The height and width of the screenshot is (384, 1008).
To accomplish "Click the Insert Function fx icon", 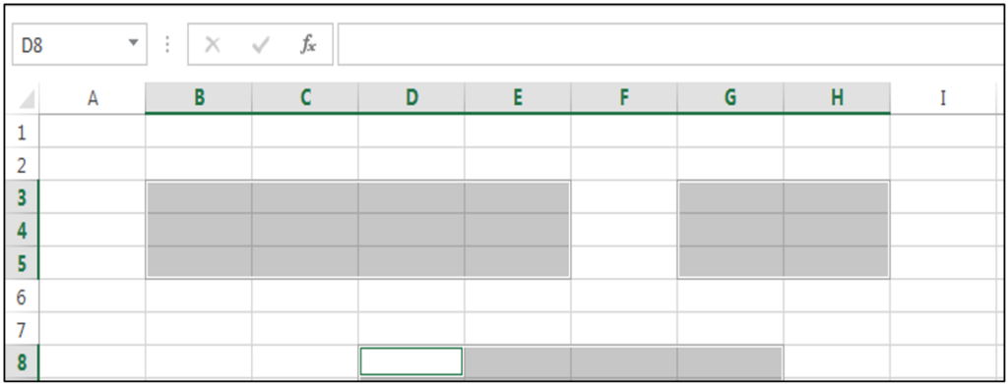I will point(308,45).
